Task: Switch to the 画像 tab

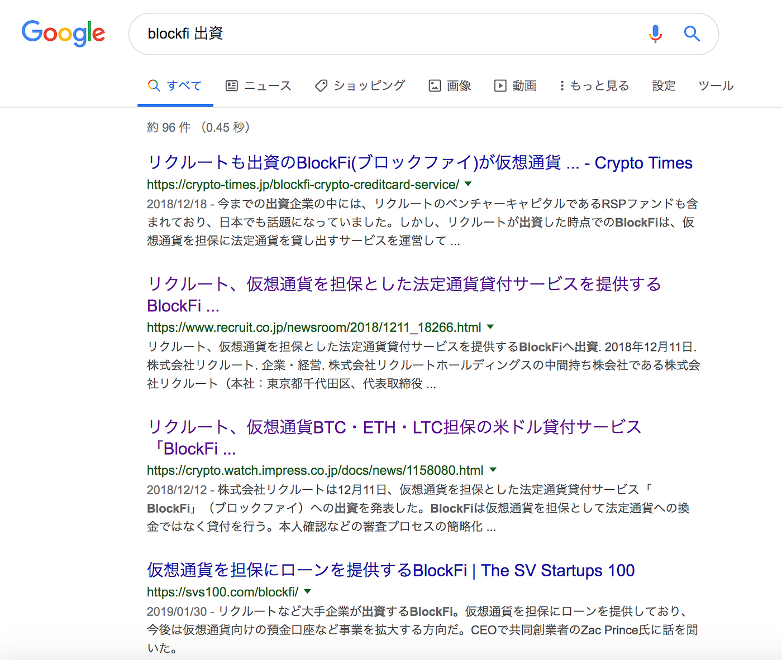Action: [450, 86]
